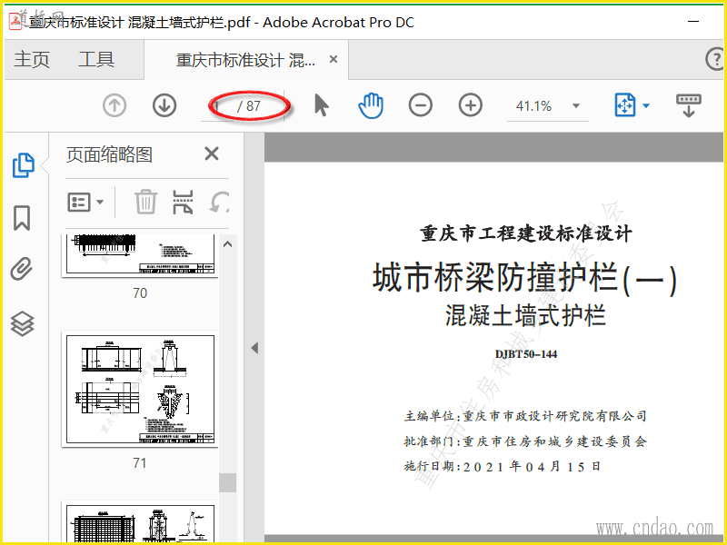Open the fit page options arrow

(646, 105)
